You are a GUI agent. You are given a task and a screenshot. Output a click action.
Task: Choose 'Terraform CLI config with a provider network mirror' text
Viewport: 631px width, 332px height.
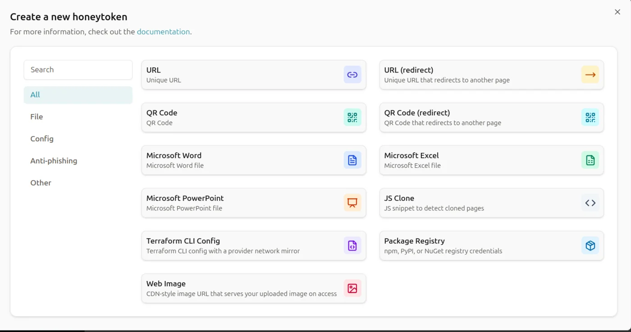(x=223, y=251)
